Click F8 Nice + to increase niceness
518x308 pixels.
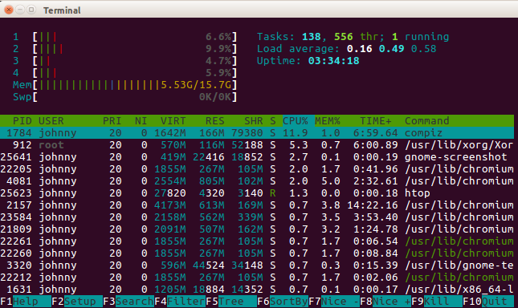(385, 302)
